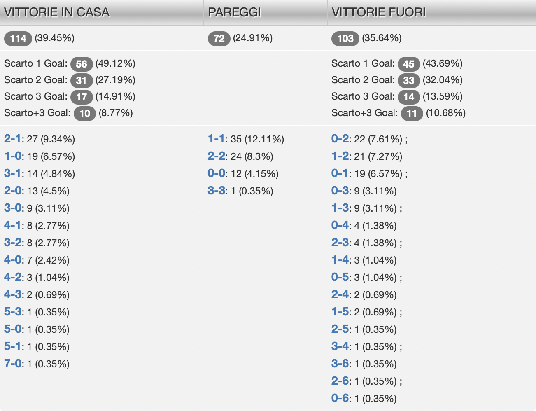Select the Pareggi column header
This screenshot has height=411, width=536.
pyautogui.click(x=235, y=12)
